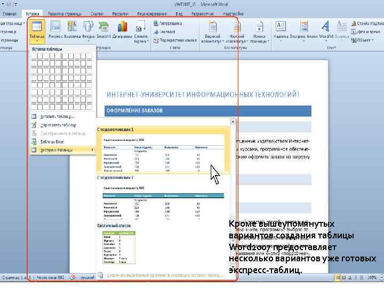Insert Дата и время date and time

tap(366, 32)
